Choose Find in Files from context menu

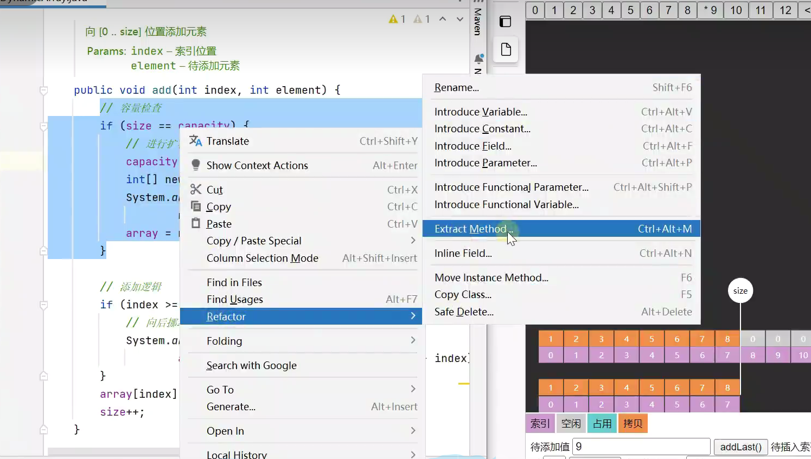pyautogui.click(x=301, y=282)
